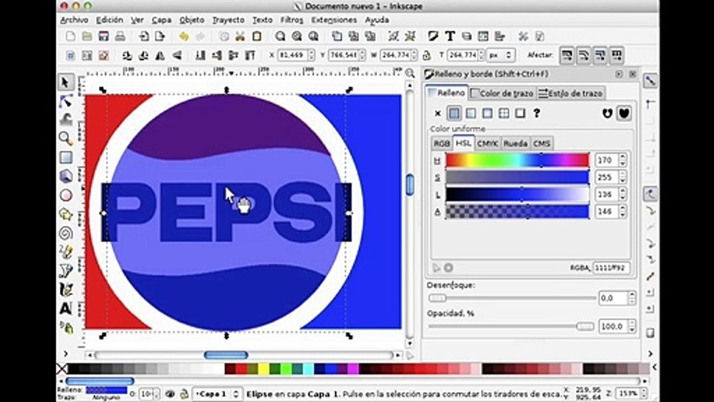Image resolution: width=714 pixels, height=402 pixels.
Task: Open the Capa 1 layer selector
Action: point(218,394)
